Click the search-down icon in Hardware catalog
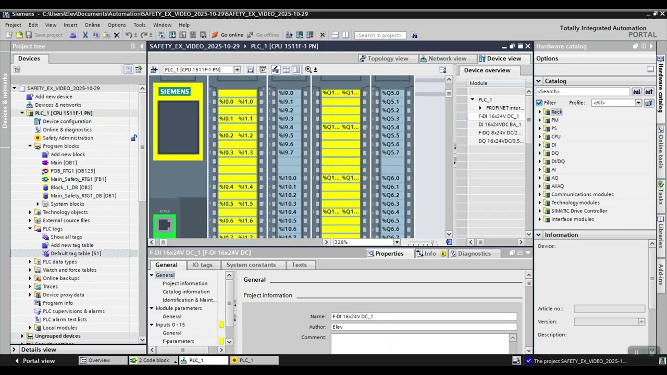This screenshot has height=375, width=667. [637, 92]
